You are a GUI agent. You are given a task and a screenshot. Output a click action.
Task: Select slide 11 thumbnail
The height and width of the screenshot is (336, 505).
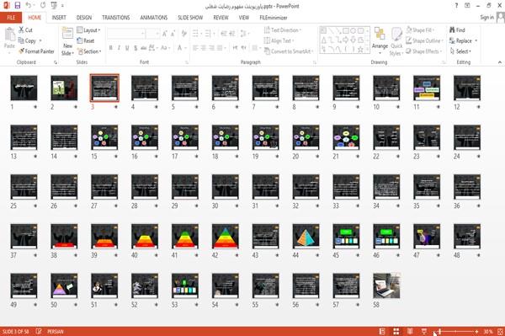click(427, 88)
